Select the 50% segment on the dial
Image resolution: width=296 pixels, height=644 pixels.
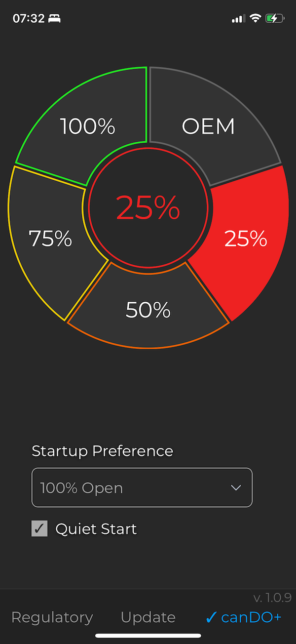pos(148,310)
